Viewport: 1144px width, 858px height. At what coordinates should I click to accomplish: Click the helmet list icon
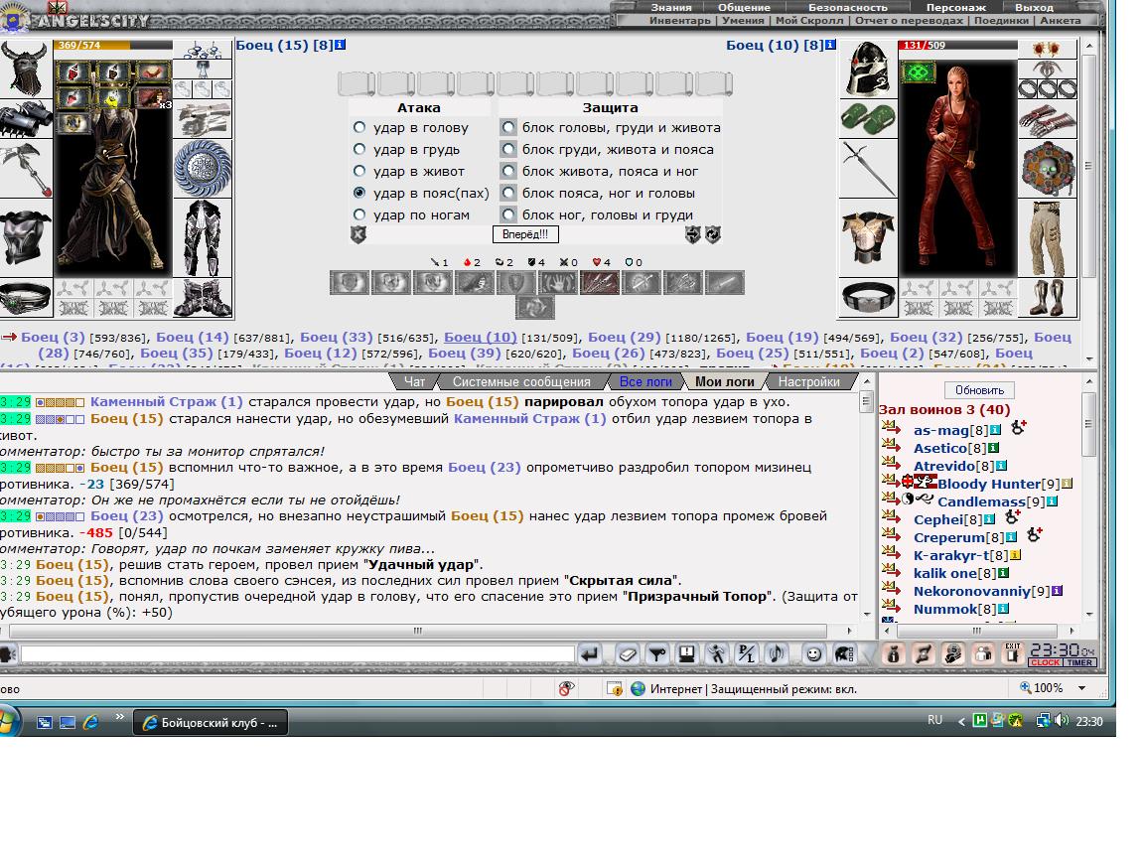(843, 653)
